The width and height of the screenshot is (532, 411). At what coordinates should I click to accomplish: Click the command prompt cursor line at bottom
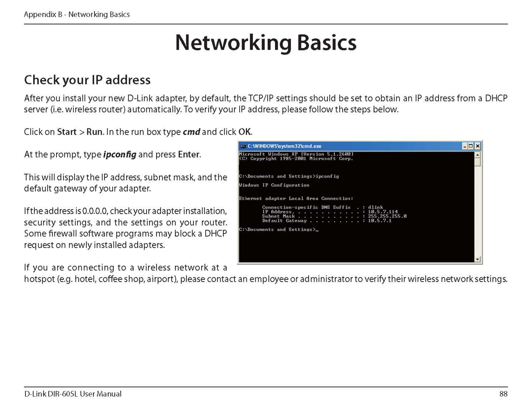[279, 230]
